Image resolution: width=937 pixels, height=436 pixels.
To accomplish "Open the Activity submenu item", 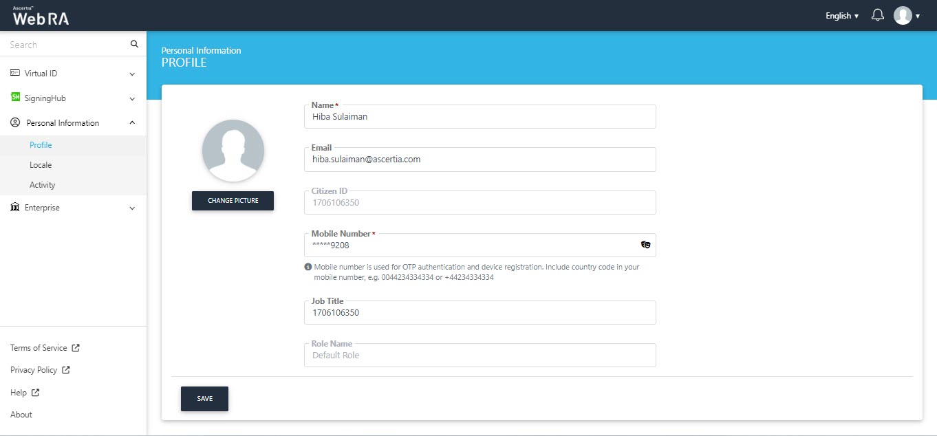I will [43, 185].
